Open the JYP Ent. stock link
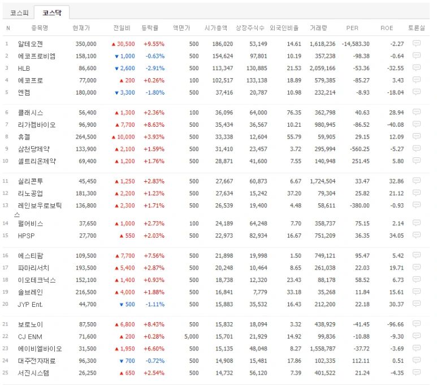This screenshot has width=437, height=385. click(x=30, y=304)
